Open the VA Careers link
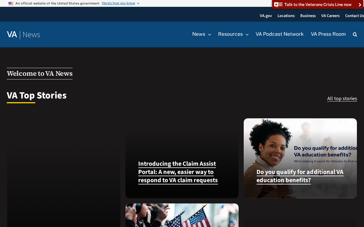 (330, 16)
